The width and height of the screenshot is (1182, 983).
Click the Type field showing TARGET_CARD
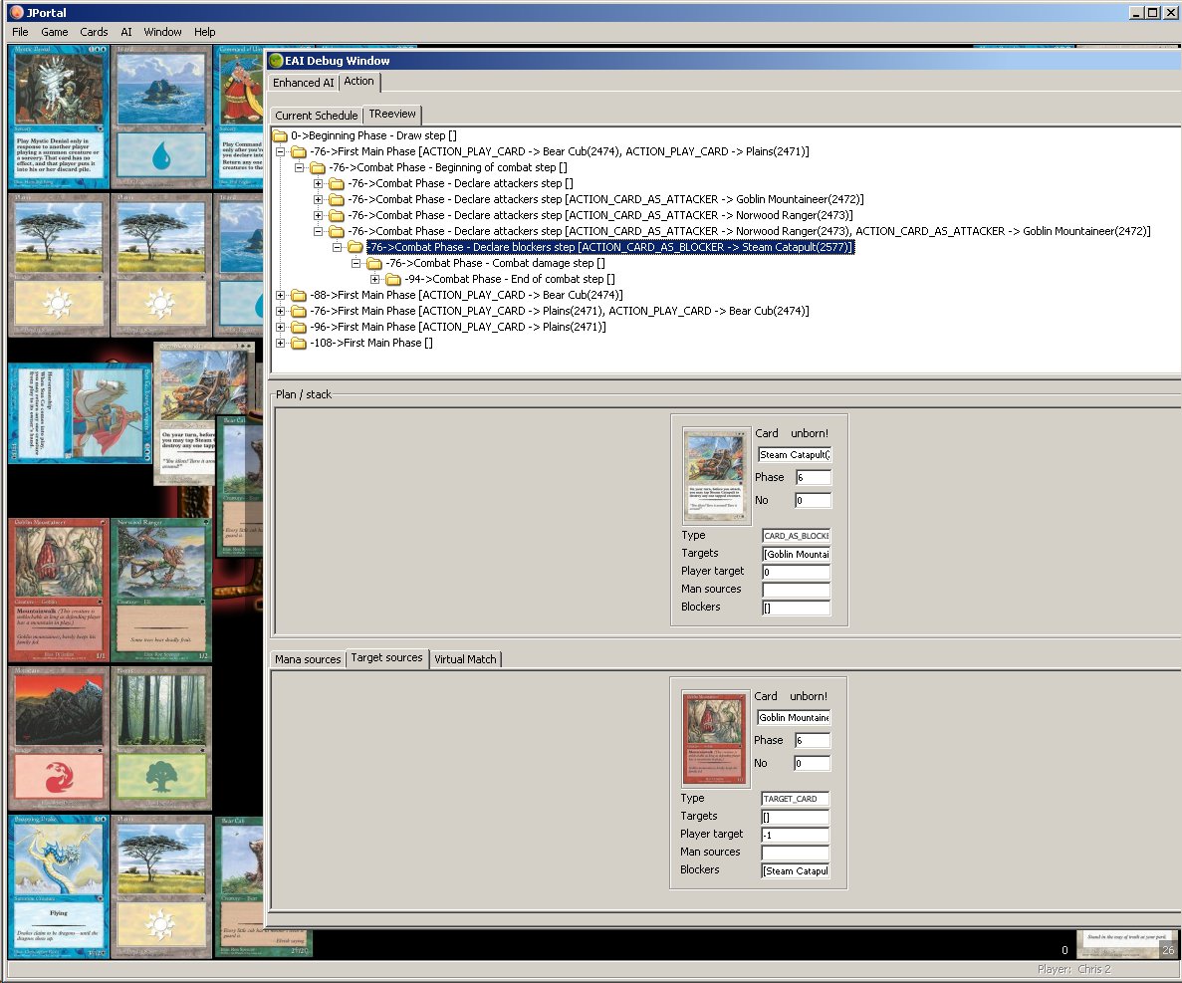tap(796, 799)
